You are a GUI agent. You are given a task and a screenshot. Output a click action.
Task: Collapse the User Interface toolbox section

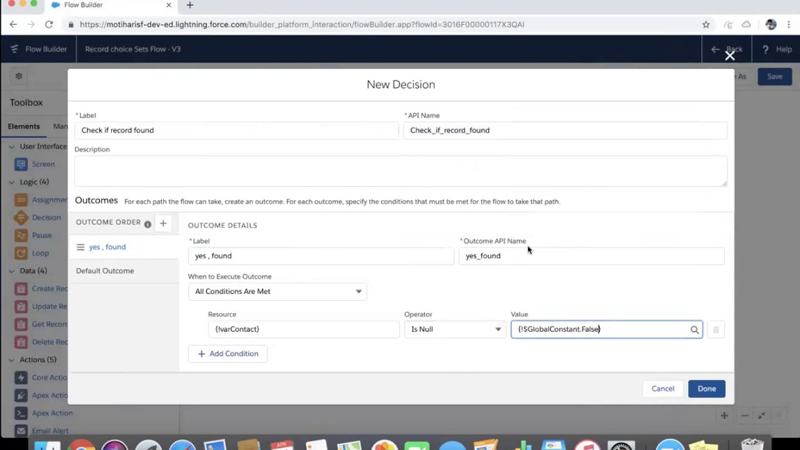tap(12, 147)
